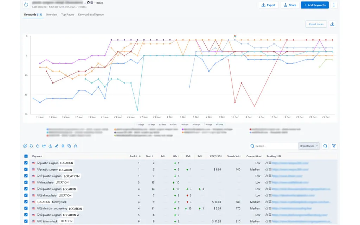Image resolution: width=360 pixels, height=225 pixels.
Task: Click the download icon in keyword toolbar
Action: [x=50, y=146]
